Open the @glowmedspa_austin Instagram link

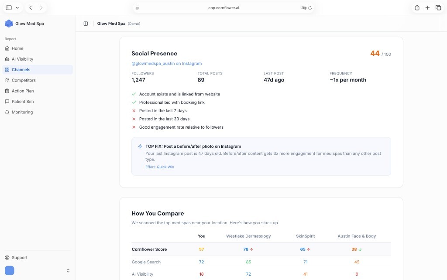pos(166,64)
